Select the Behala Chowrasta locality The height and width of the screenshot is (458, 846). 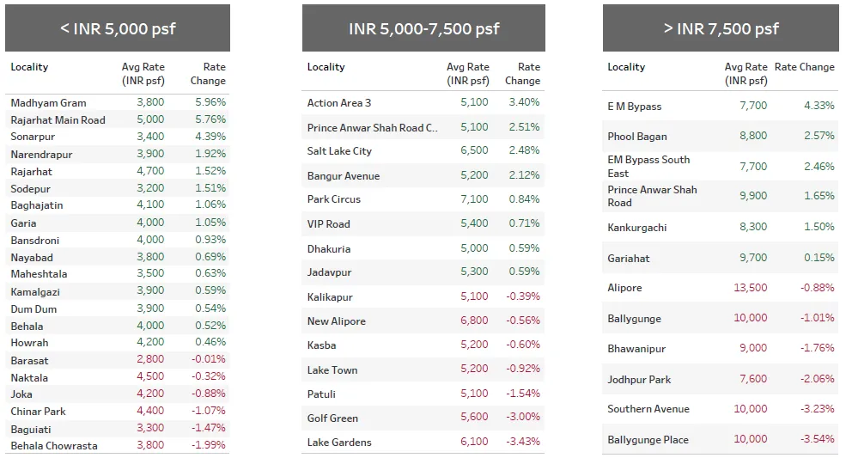pos(54,446)
